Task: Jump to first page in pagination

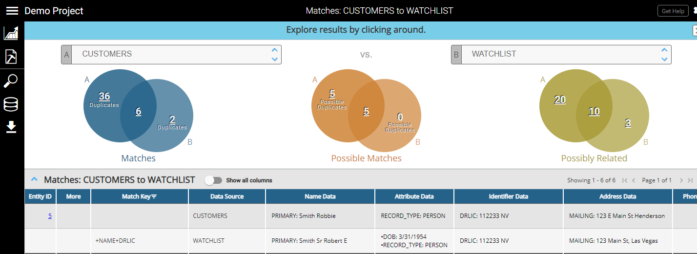Action: coord(625,180)
